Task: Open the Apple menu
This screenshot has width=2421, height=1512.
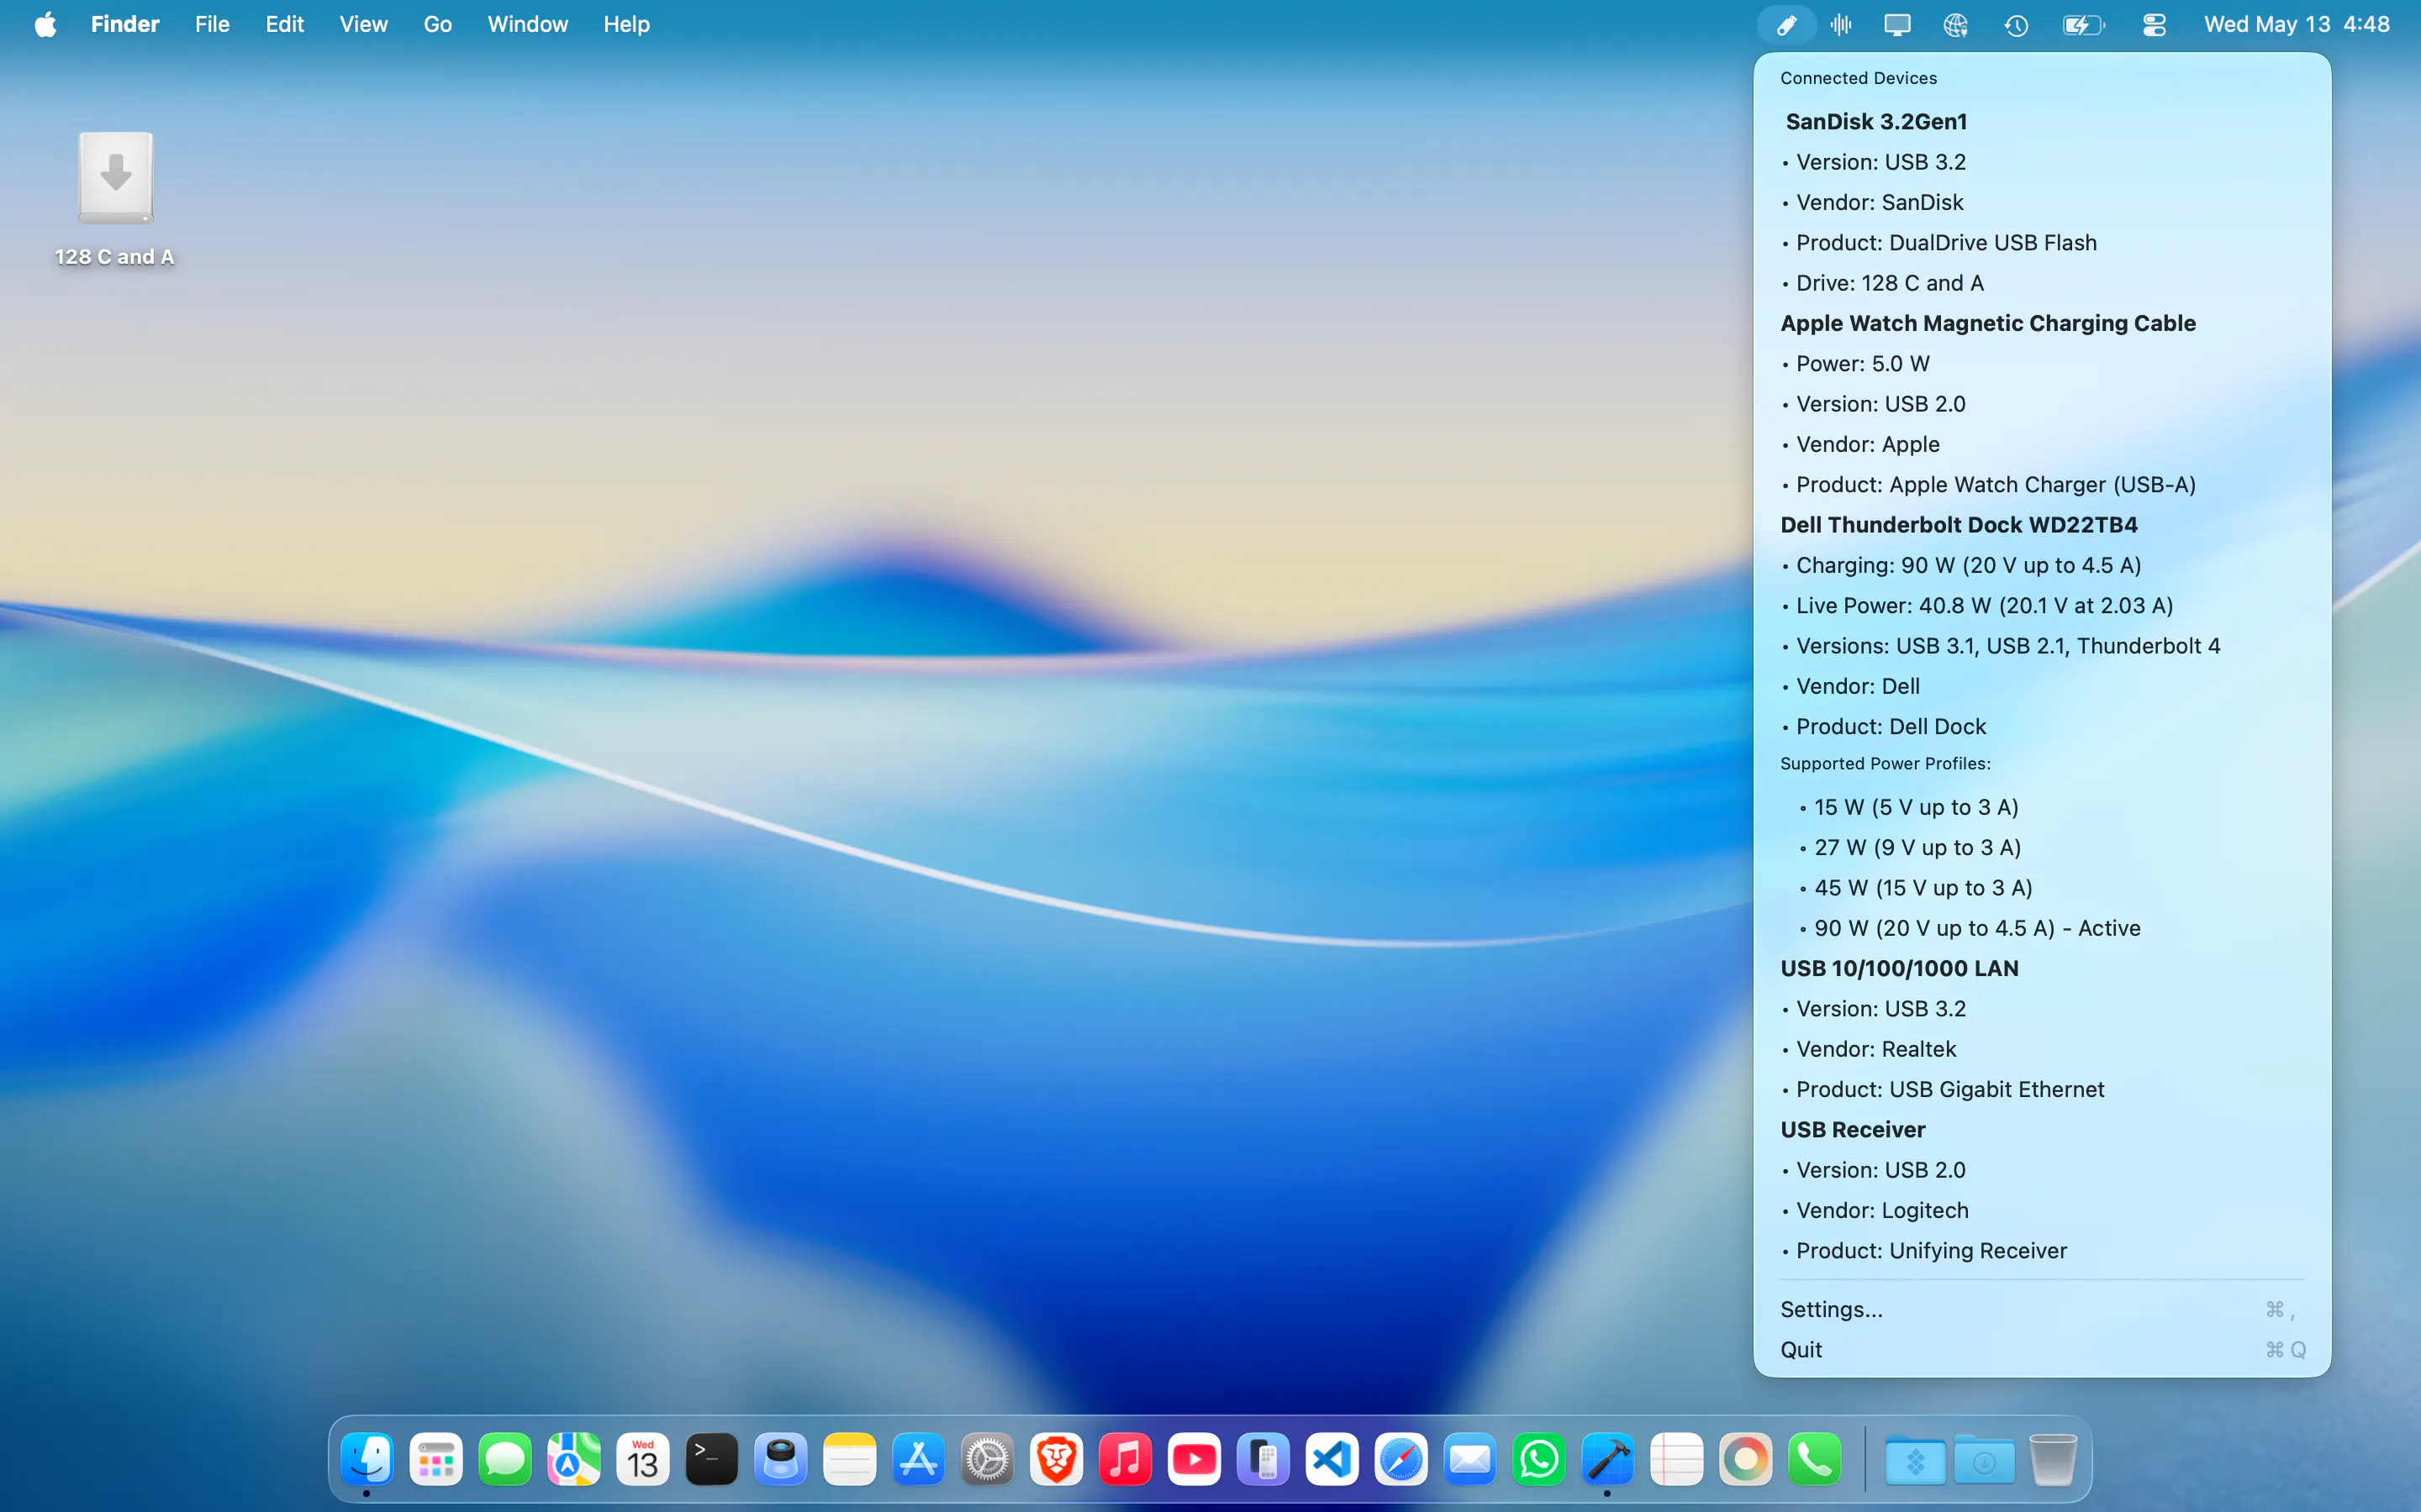Action: click(45, 24)
